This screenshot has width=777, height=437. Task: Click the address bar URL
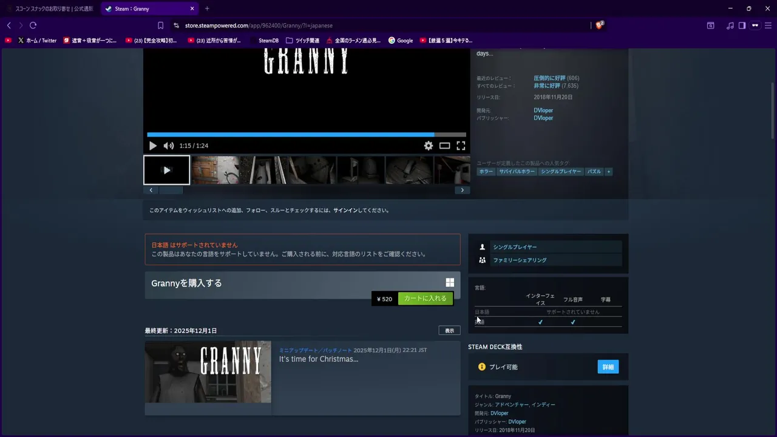tap(259, 25)
